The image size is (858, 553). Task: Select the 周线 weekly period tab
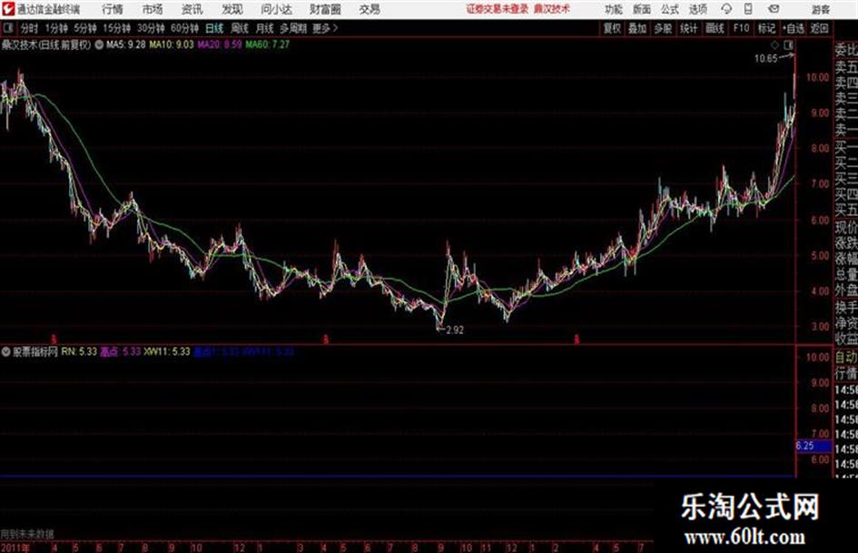pos(240,28)
